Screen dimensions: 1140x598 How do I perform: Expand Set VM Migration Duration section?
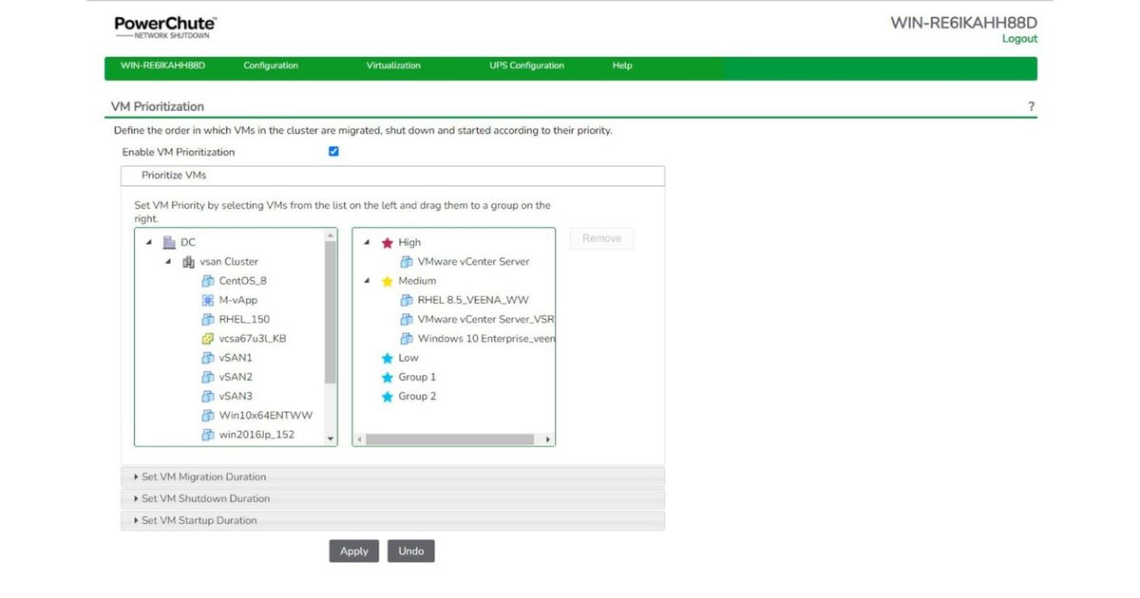coord(203,477)
